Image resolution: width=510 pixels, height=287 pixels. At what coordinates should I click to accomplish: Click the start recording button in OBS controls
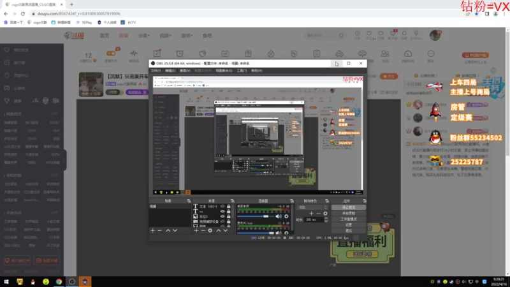(x=348, y=213)
